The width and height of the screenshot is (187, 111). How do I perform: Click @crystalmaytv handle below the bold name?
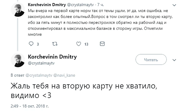tap(39, 63)
